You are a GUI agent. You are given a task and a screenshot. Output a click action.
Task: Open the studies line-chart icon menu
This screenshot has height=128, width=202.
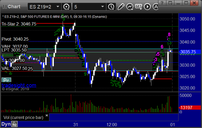click(130, 7)
